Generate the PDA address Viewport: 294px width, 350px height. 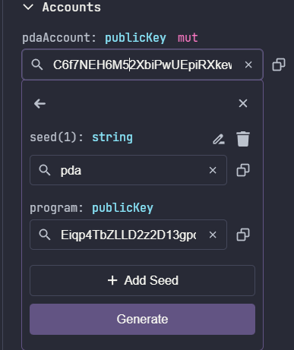coord(142,319)
